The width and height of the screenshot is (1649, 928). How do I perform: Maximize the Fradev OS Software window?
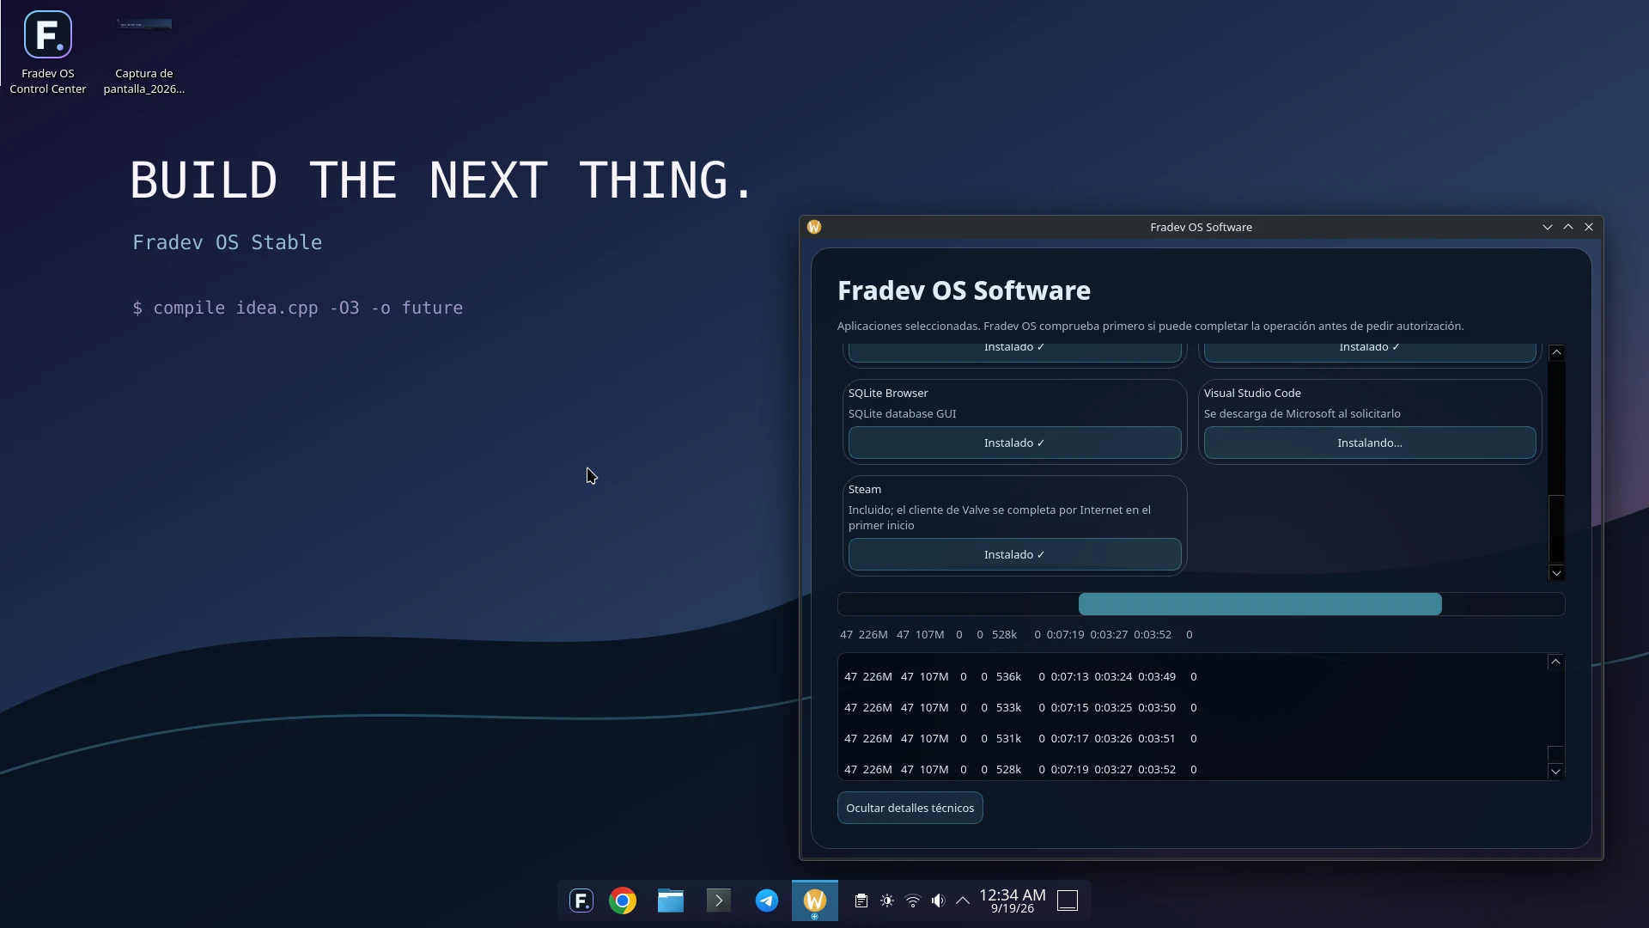1568,227
